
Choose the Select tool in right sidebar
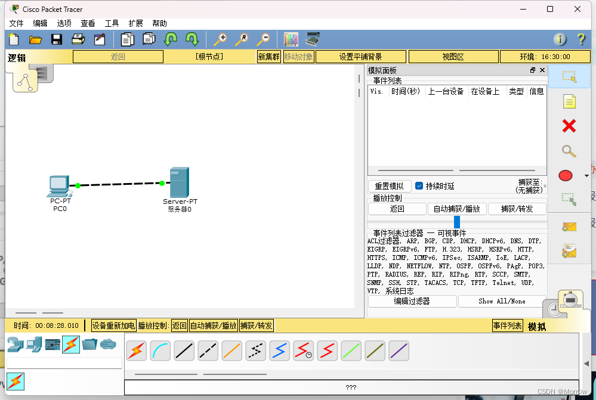[569, 77]
